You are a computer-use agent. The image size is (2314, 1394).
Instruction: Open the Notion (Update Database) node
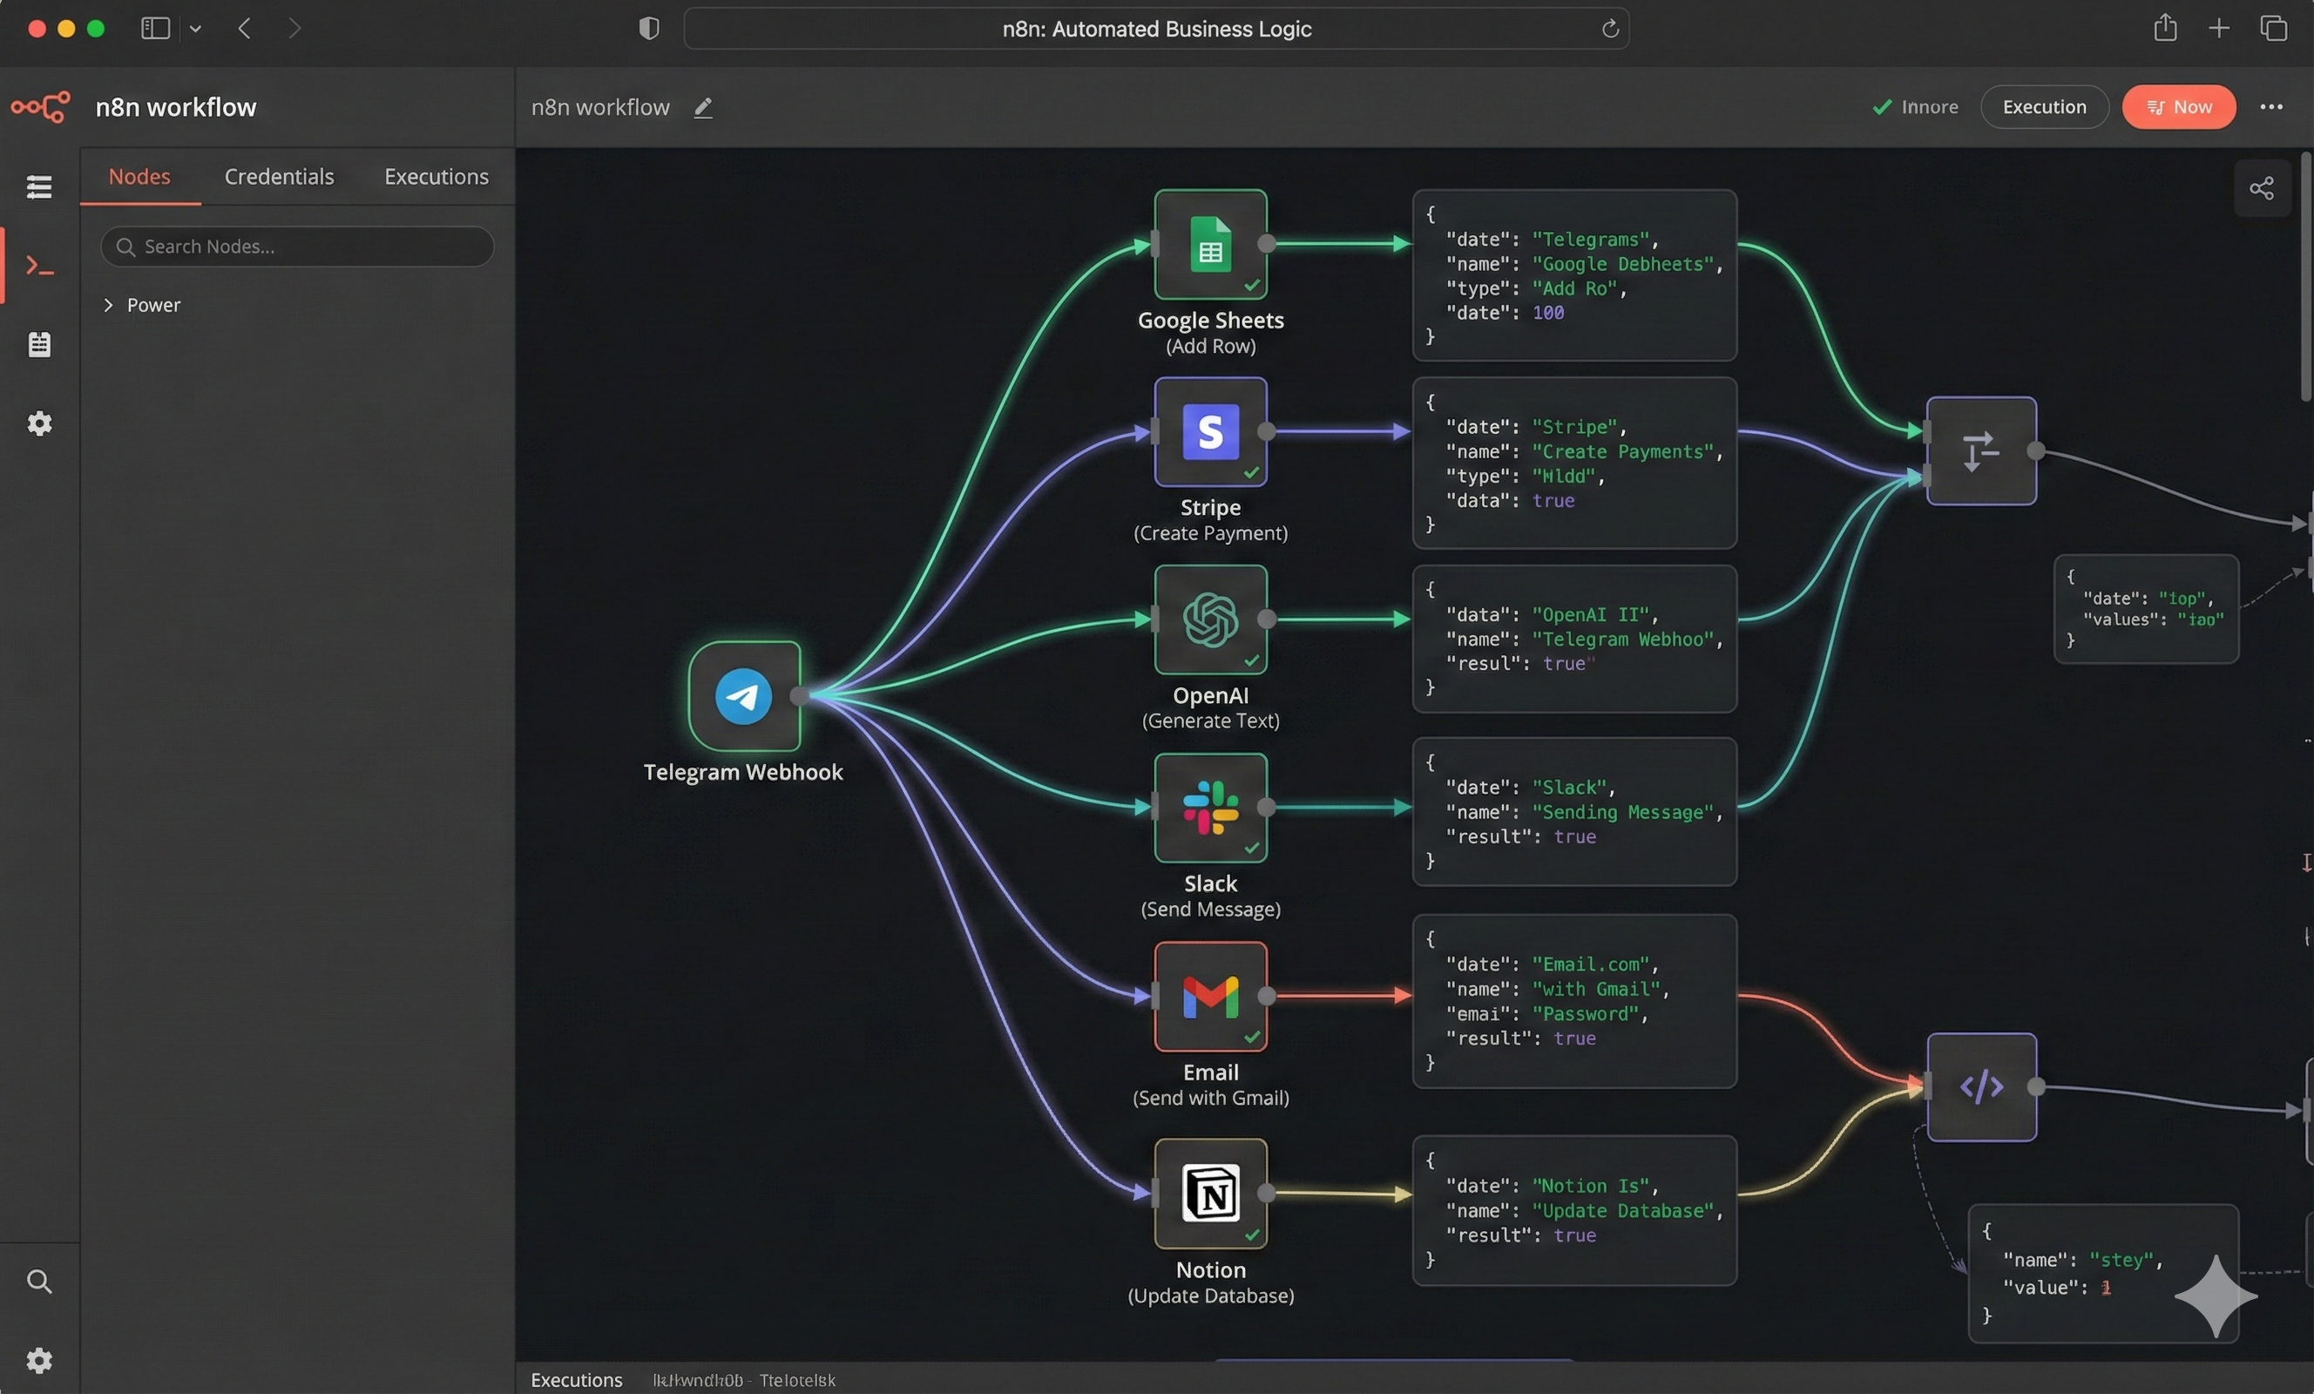click(x=1210, y=1194)
